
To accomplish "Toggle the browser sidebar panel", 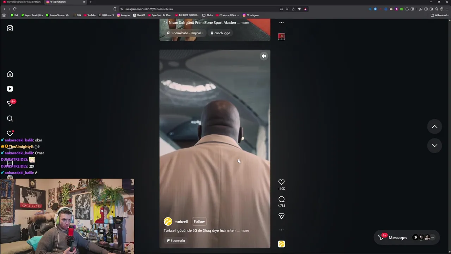I will (426, 9).
